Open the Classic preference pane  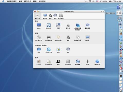pyautogui.click(x=39, y=62)
